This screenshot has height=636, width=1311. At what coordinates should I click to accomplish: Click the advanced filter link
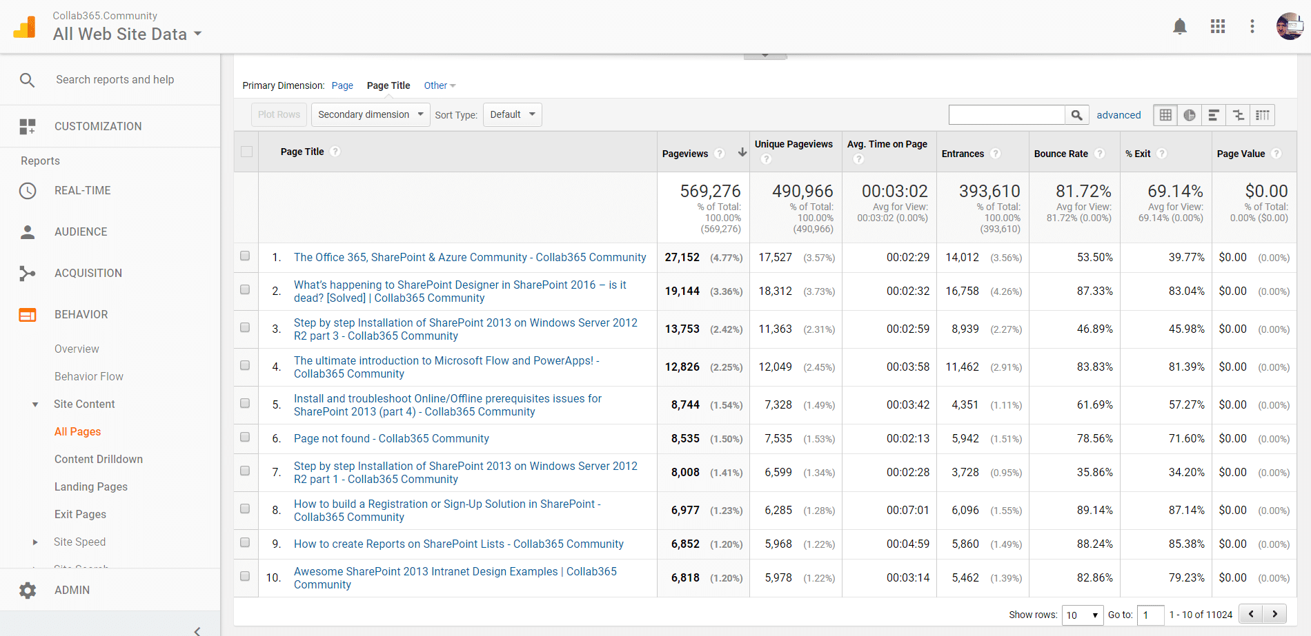click(x=1118, y=115)
